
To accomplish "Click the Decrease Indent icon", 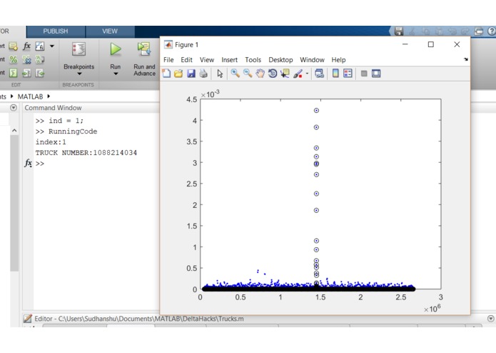I will pos(40,73).
